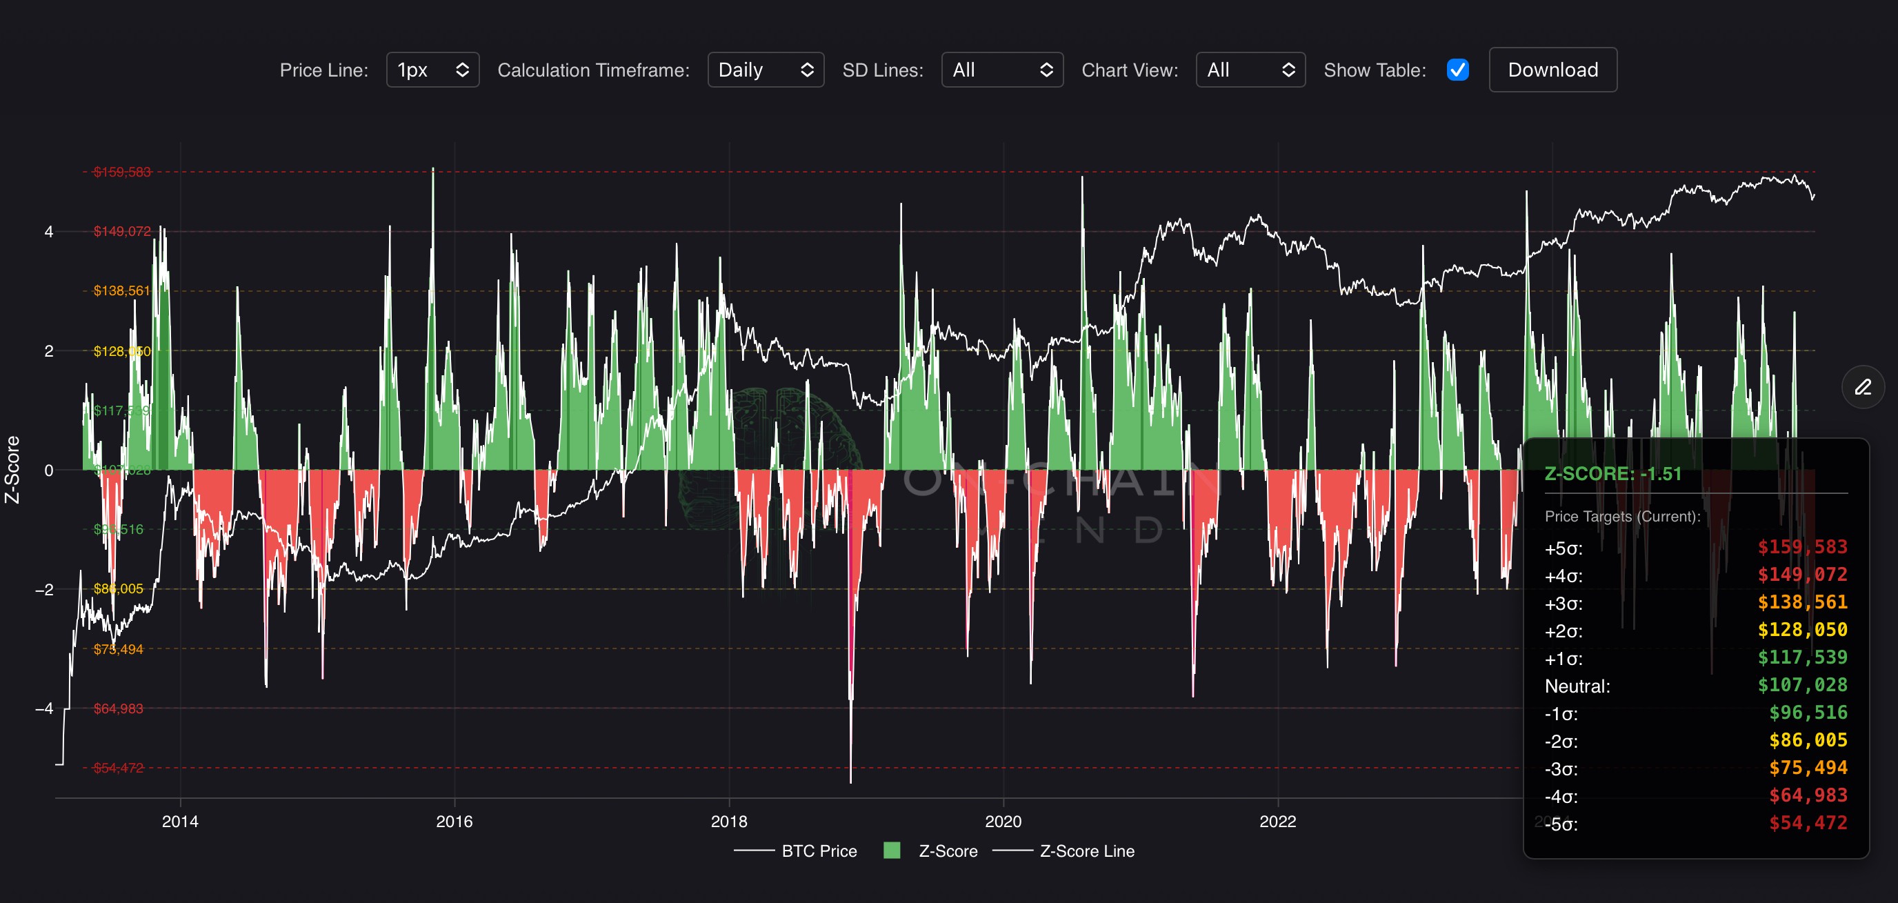Click the Download button

coord(1552,70)
